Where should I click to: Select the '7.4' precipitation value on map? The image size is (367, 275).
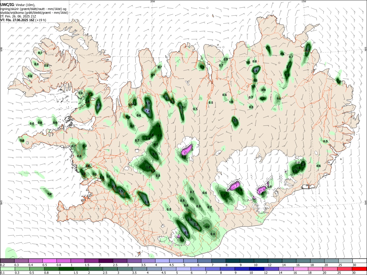[148, 111]
